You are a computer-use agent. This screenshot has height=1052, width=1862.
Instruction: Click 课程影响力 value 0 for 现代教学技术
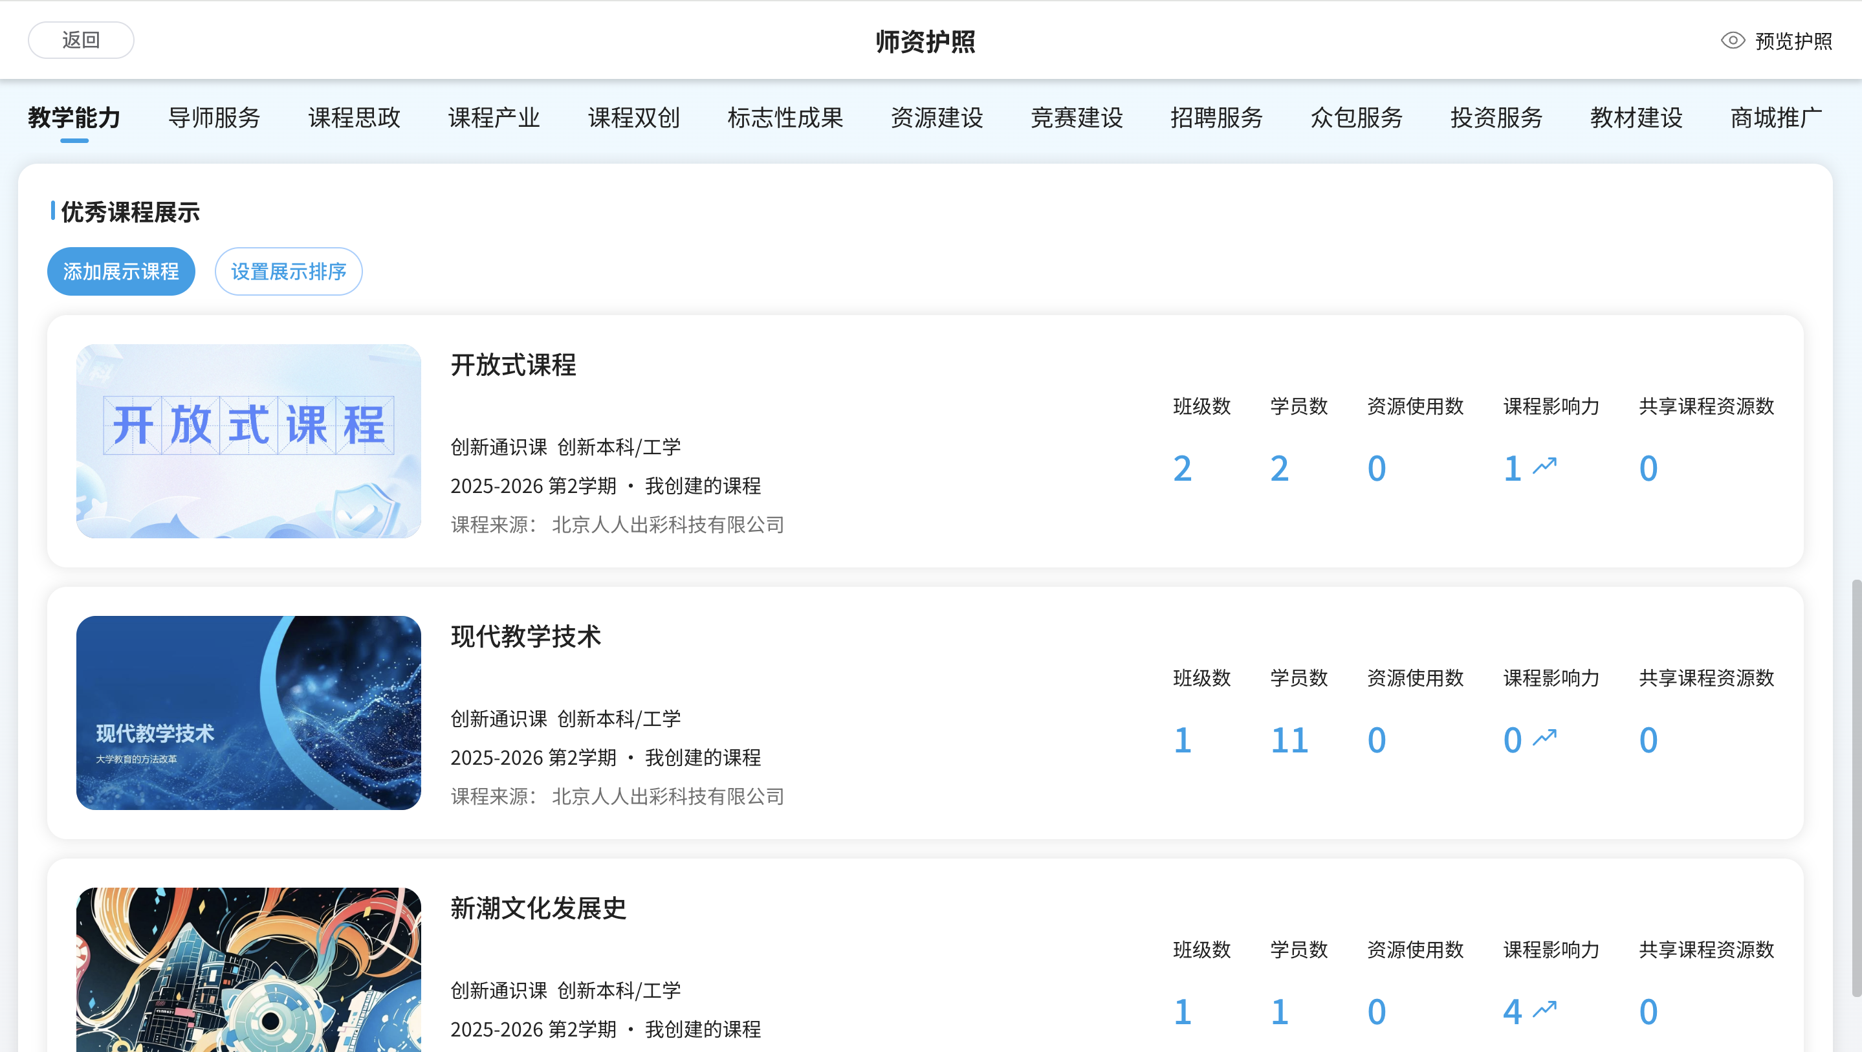click(1512, 740)
